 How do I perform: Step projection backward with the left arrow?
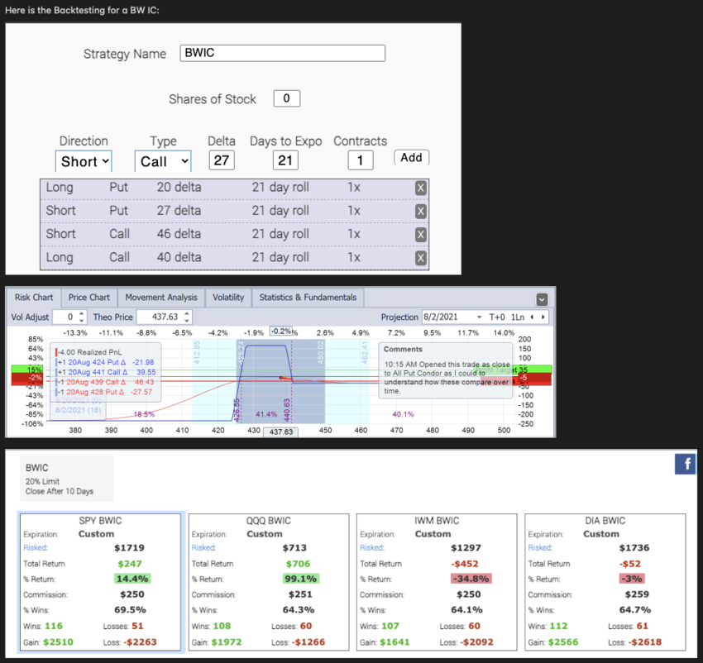click(x=532, y=317)
